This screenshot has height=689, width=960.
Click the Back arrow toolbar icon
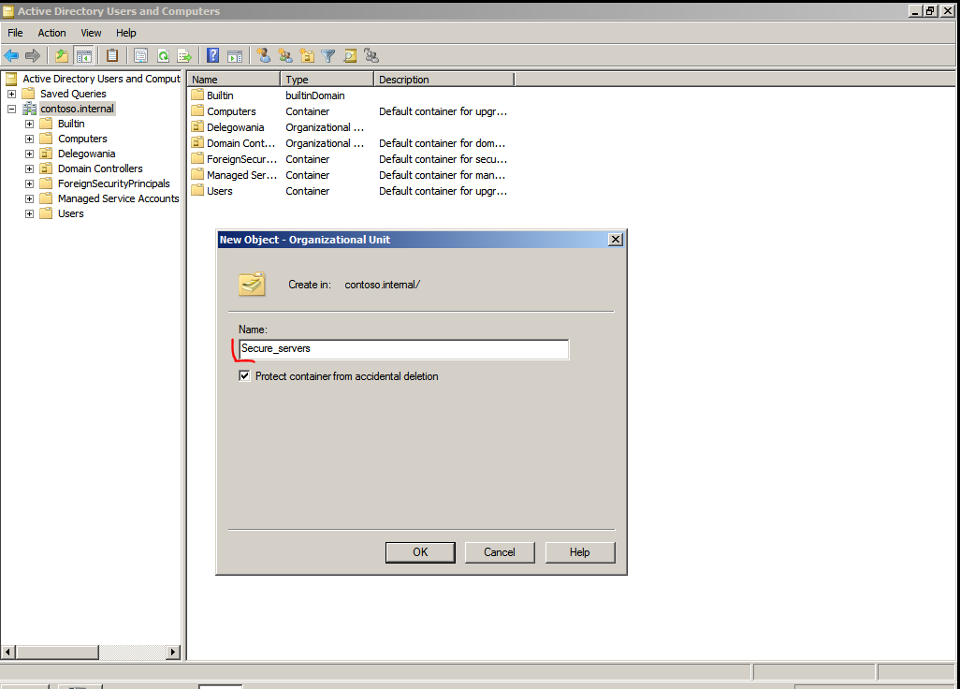click(11, 56)
